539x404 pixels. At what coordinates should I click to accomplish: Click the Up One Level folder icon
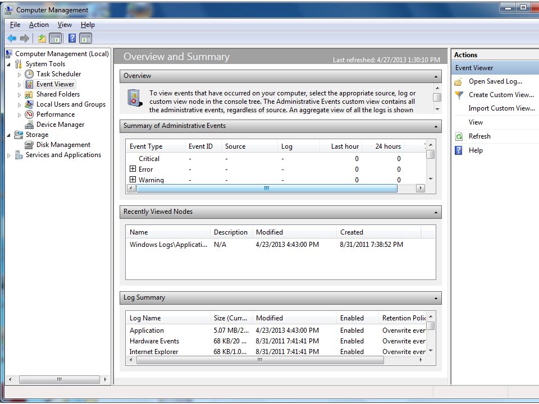(42, 39)
